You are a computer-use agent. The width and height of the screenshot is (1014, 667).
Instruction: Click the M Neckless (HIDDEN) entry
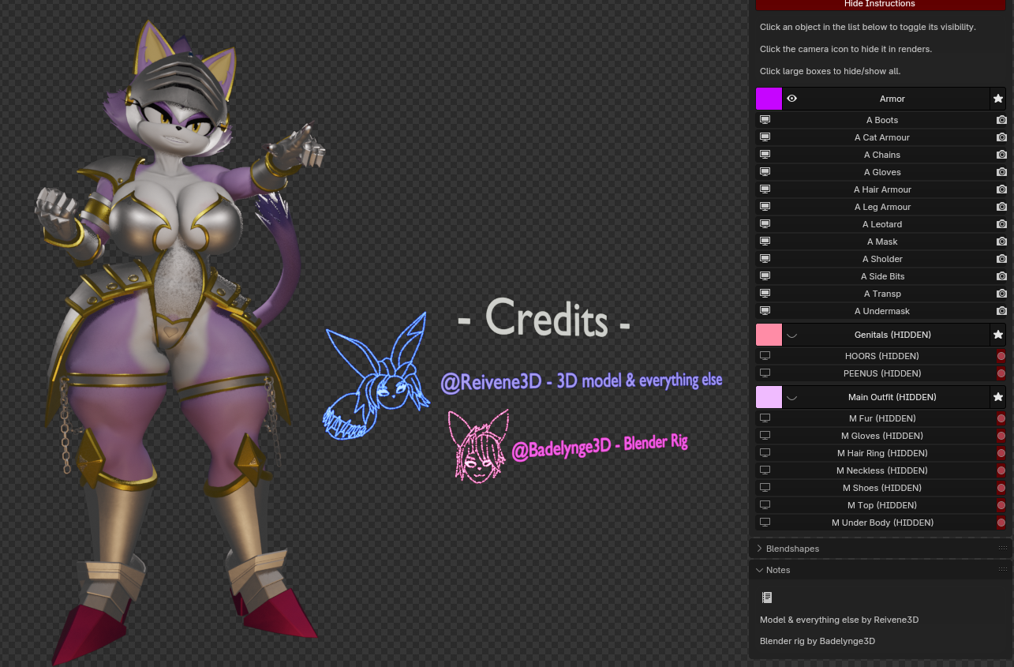click(882, 470)
